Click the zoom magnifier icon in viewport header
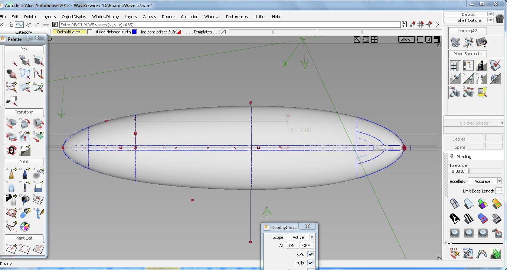507x270 pixels. [x=357, y=39]
